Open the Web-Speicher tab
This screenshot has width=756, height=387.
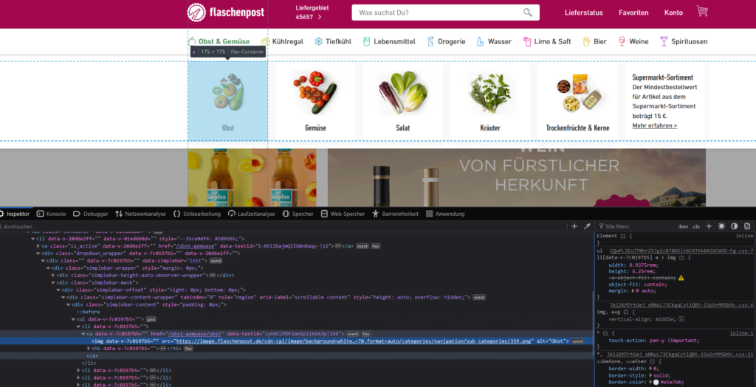343,214
